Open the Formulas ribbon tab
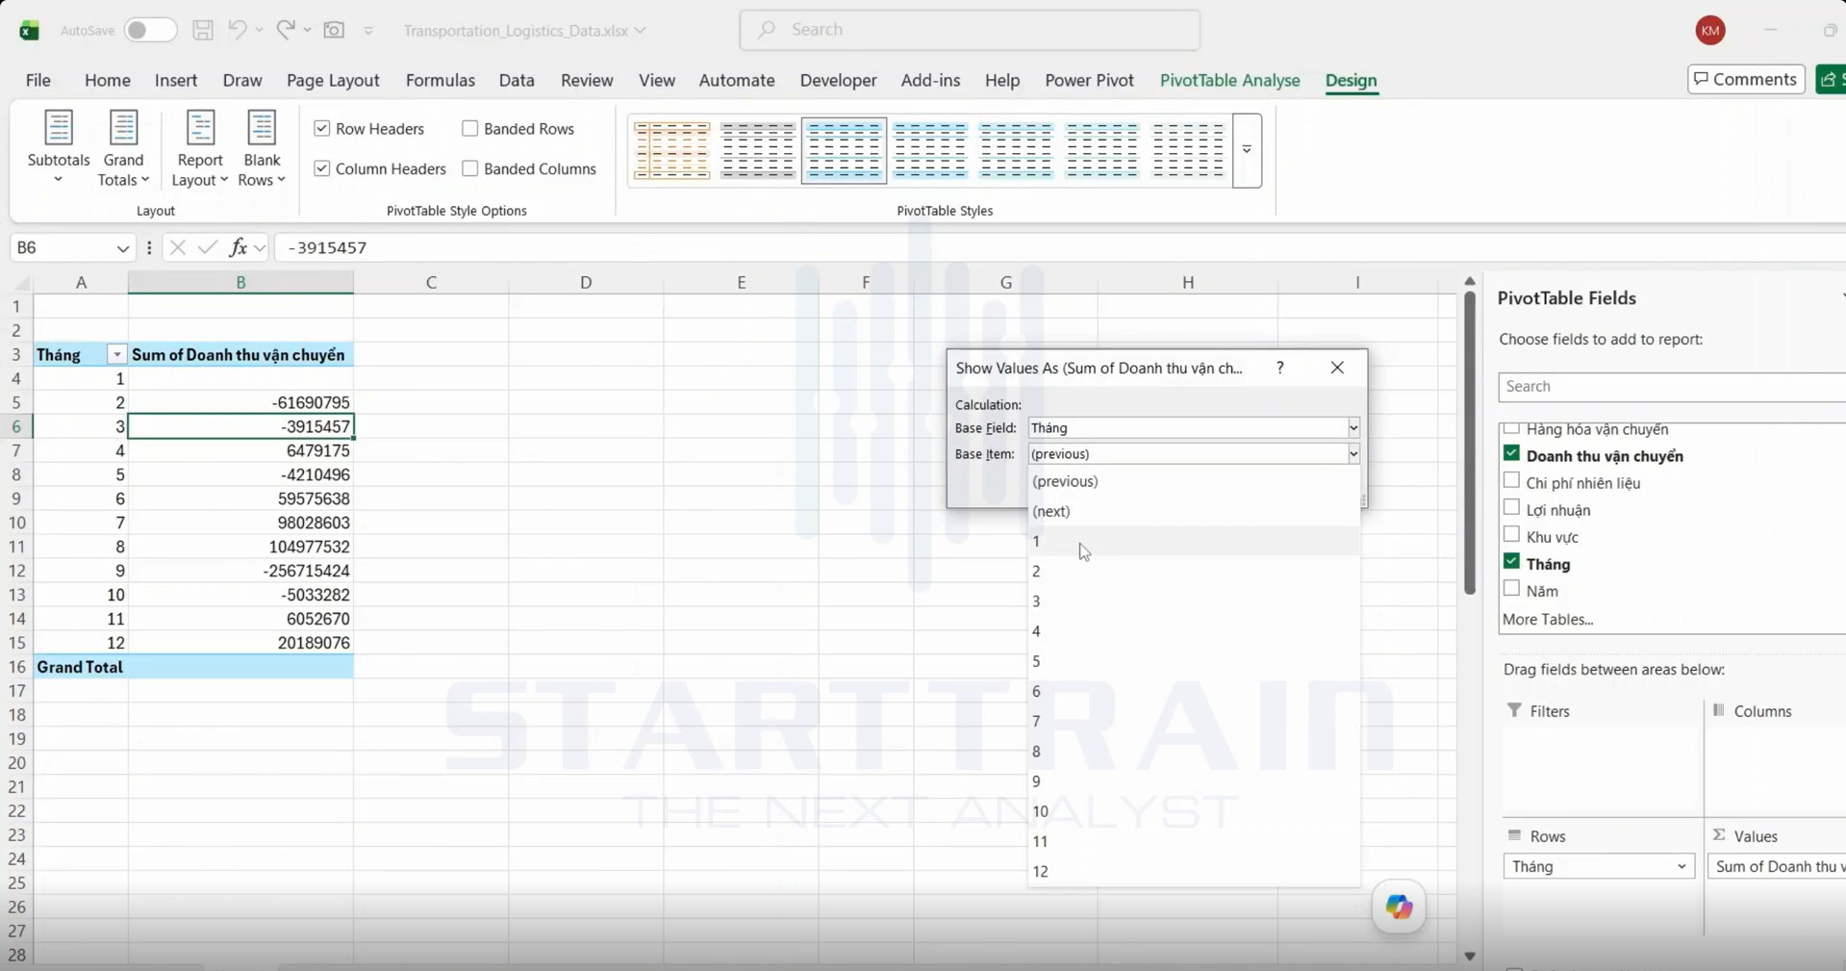This screenshot has height=971, width=1846. click(441, 80)
